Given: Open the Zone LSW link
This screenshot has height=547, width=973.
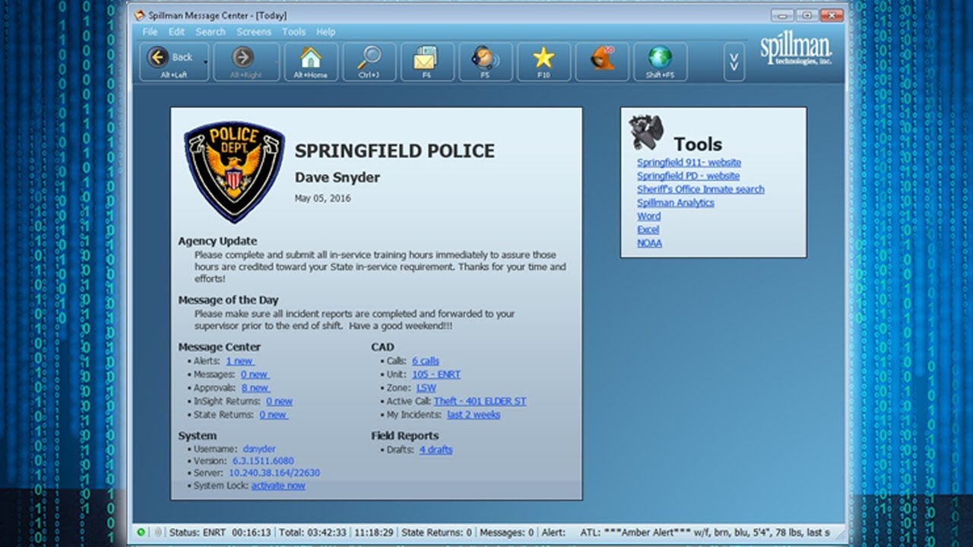Looking at the screenshot, I should tap(426, 387).
